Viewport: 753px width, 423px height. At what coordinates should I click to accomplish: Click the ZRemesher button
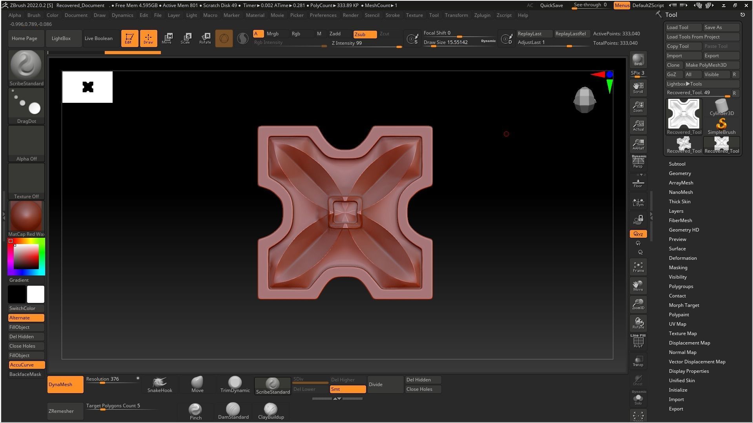tap(65, 411)
